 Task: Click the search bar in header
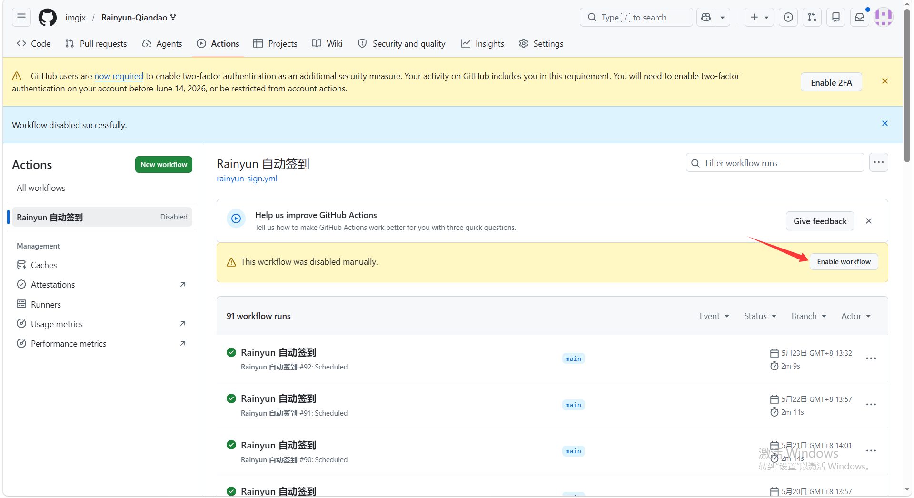click(x=636, y=18)
